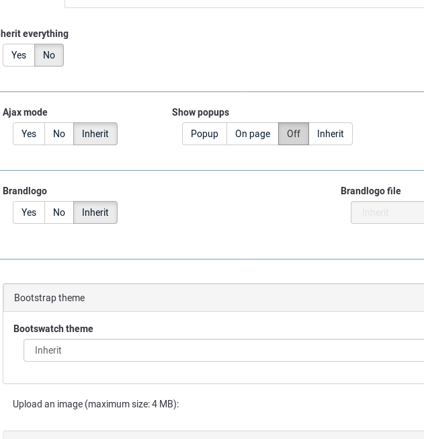The width and height of the screenshot is (424, 439).
Task: Choose Inherit for Ajax mode
Action: (95, 134)
